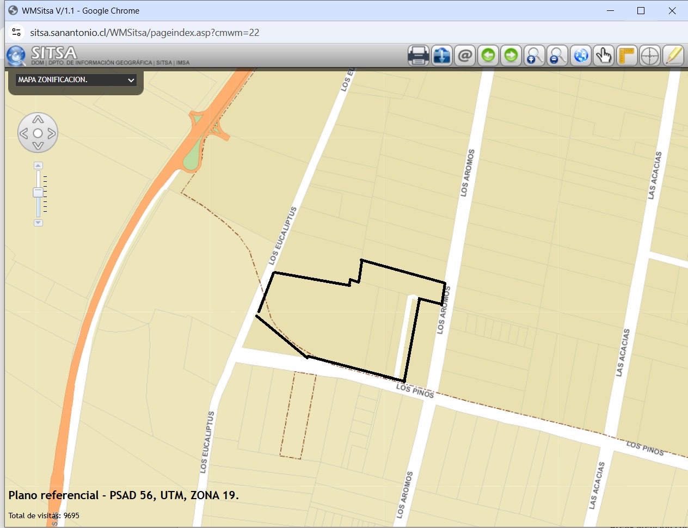Go to next map view arrow
Image resolution: width=688 pixels, height=528 pixels.
pyautogui.click(x=511, y=56)
